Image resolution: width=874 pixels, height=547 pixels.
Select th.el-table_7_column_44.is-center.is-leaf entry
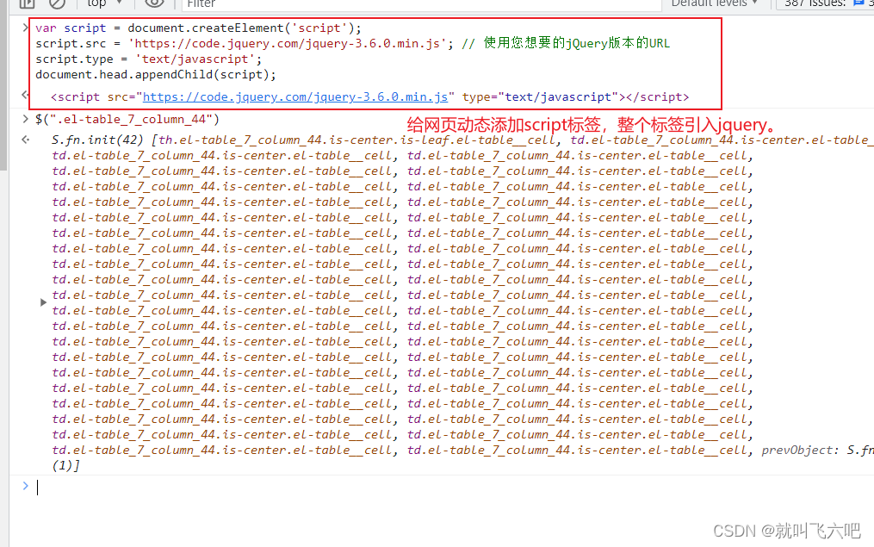click(358, 140)
